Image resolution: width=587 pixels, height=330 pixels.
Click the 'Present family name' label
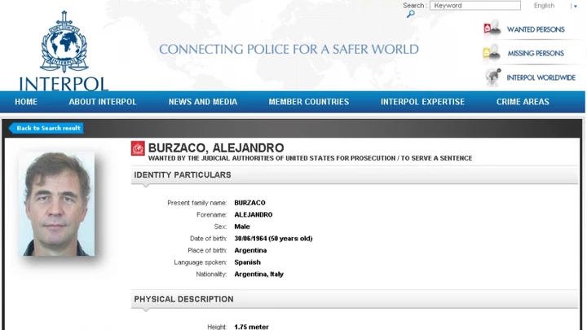[x=197, y=203]
